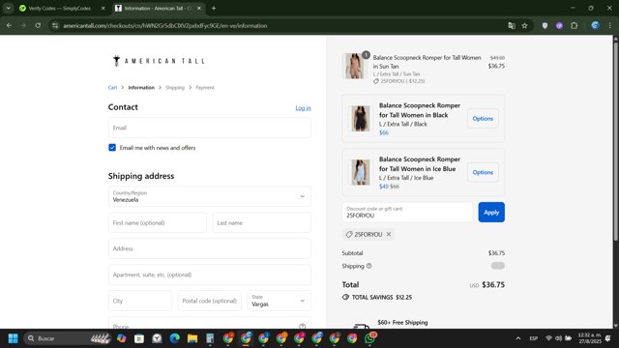This screenshot has width=619, height=348.
Task: Click the American Tall logo
Action: coord(159,61)
